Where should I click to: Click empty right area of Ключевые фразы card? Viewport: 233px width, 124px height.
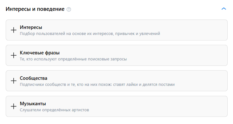click(x=178, y=55)
